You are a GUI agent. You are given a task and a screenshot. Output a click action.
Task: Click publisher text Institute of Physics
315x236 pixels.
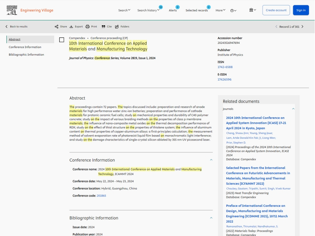pyautogui.click(x=230, y=55)
